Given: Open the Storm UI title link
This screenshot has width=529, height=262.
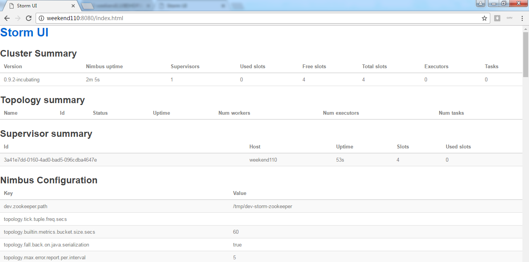Looking at the screenshot, I should click(24, 33).
